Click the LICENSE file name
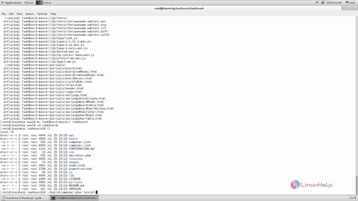Viewport: 358px width, 201px height. coord(74,179)
